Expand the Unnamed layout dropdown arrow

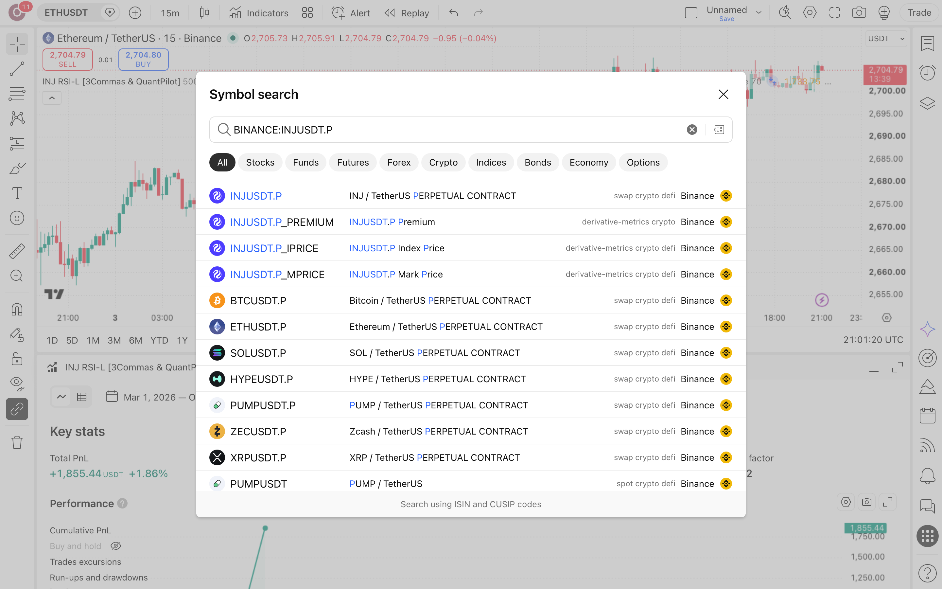coord(759,12)
